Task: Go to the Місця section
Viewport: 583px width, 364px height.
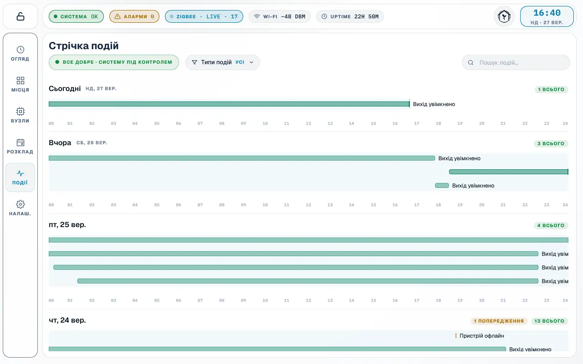Action: [20, 84]
